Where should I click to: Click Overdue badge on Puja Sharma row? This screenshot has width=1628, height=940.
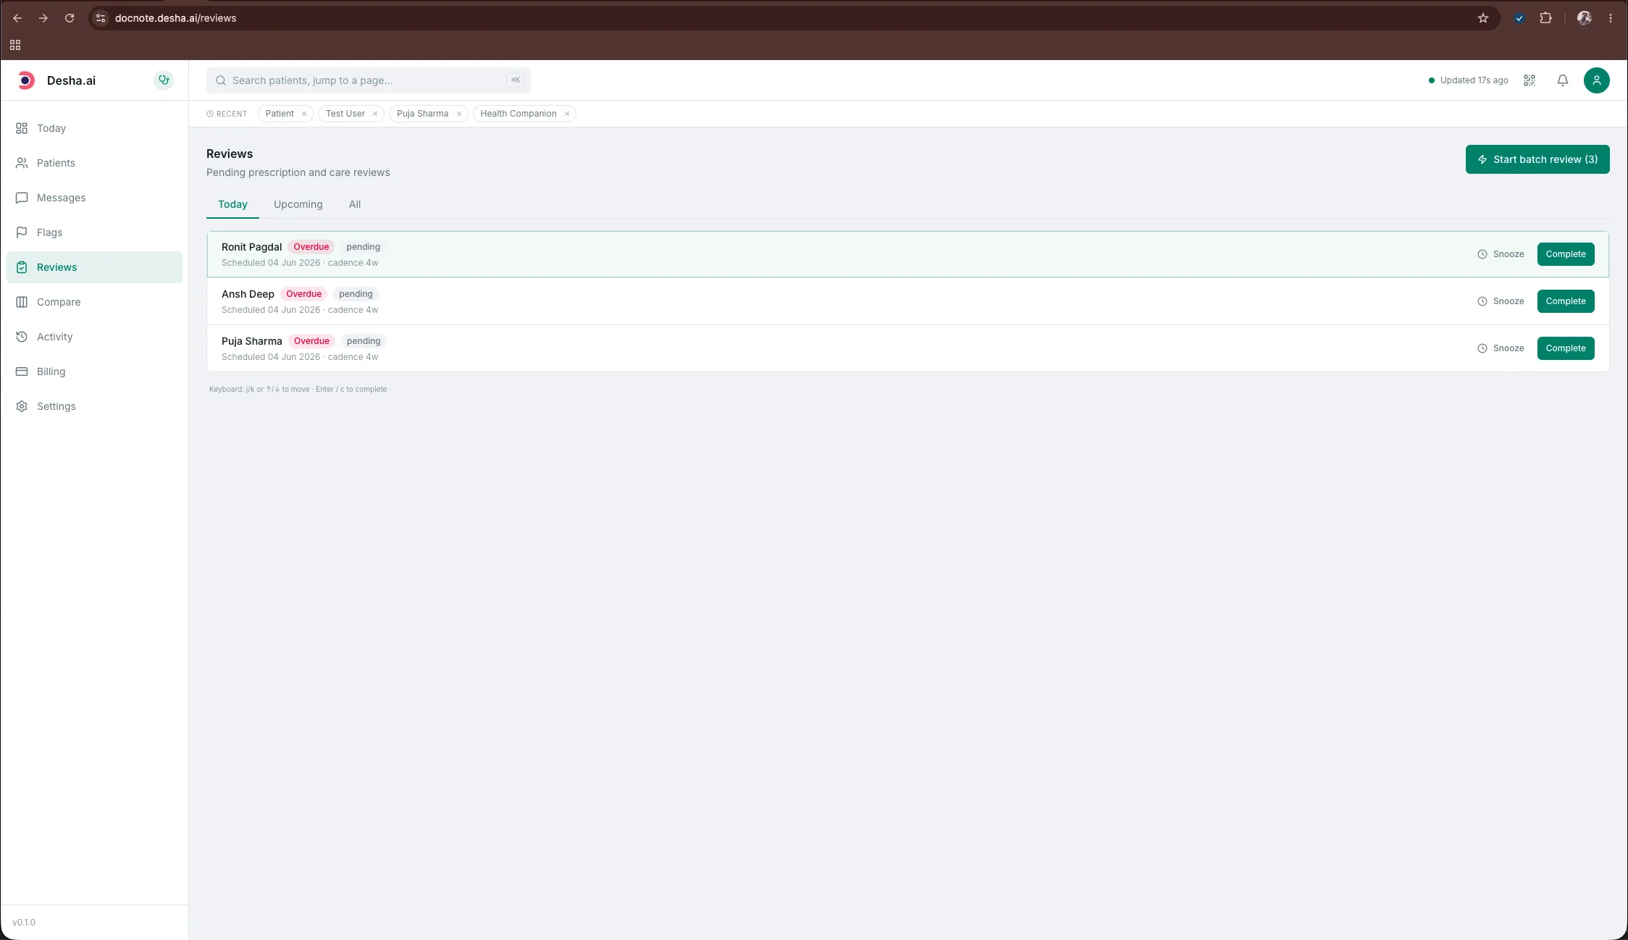(311, 341)
